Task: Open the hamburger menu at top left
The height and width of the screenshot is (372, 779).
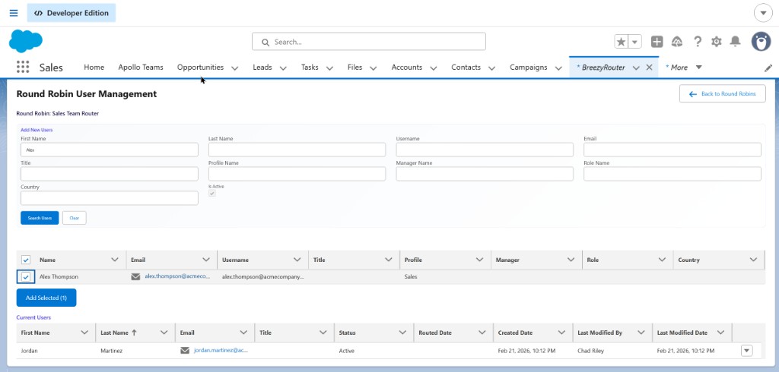Action: 14,13
